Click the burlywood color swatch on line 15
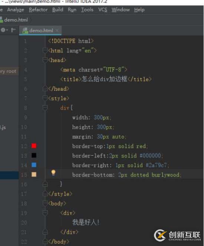The height and width of the screenshot is (246, 204). 34,174
